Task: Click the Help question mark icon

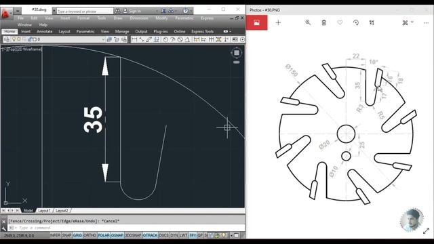Action: pos(185,11)
